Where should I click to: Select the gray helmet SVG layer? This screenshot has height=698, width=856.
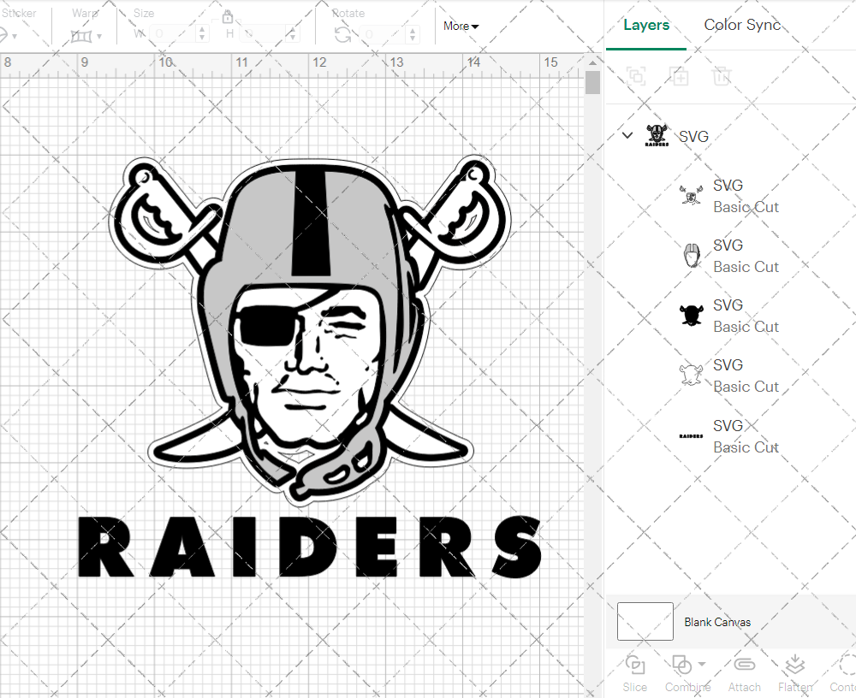click(730, 256)
